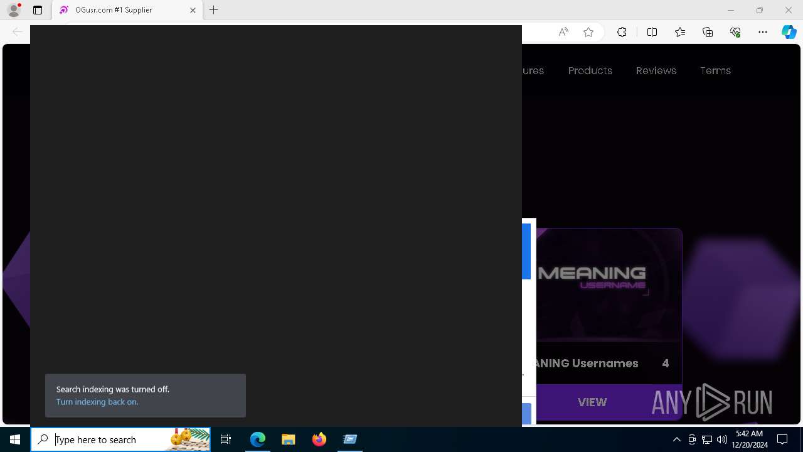Screen dimensions: 803x452
Task: Open the Collections icon
Action: point(708,32)
